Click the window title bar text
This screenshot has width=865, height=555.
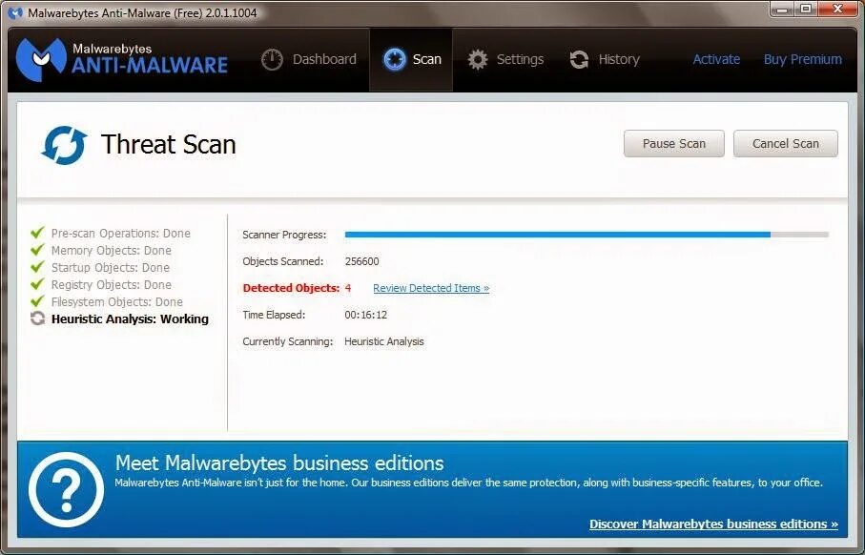142,12
